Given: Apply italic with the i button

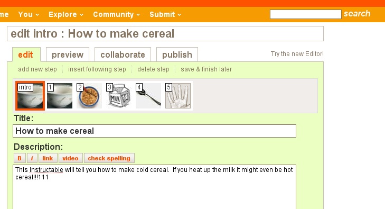Looking at the screenshot, I should click(32, 158).
